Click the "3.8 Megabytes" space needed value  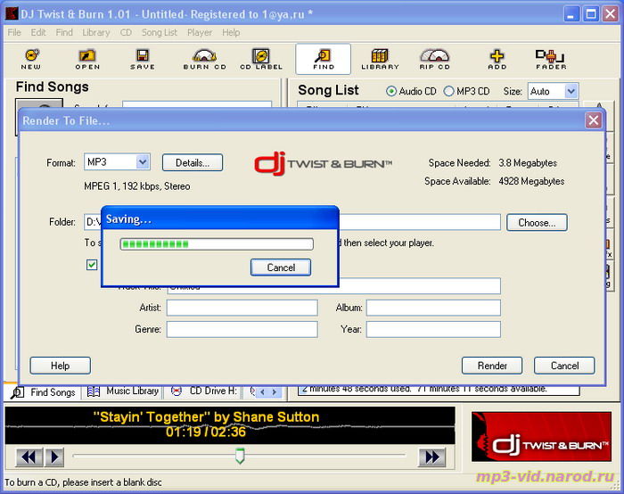528,163
